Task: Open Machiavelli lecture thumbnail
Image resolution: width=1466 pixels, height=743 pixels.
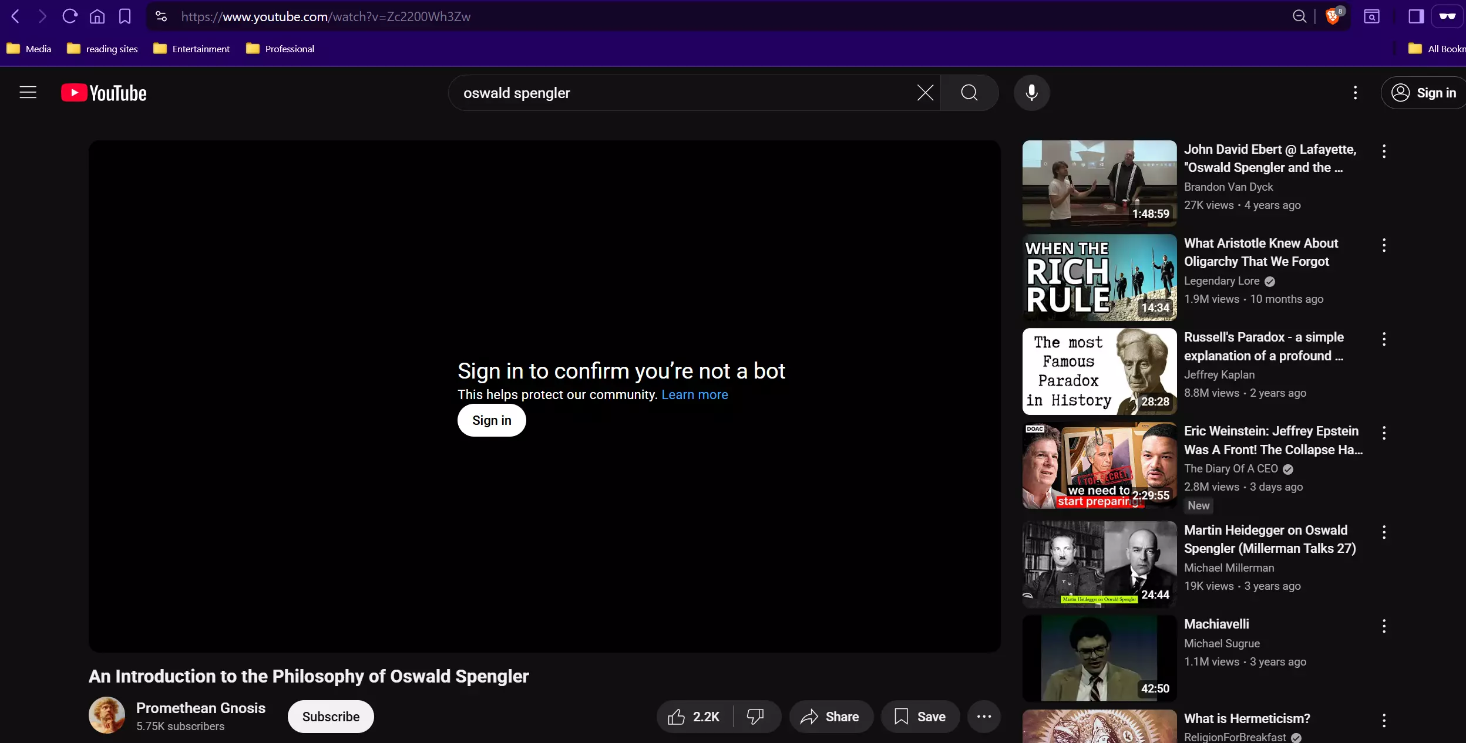Action: [1099, 658]
